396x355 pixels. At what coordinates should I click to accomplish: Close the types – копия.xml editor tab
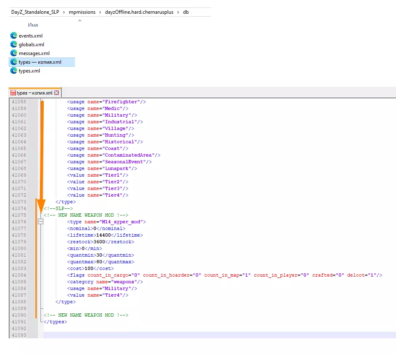57,93
